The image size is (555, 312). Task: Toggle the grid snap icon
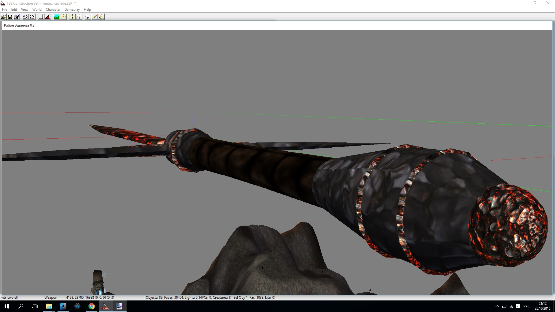[41, 17]
